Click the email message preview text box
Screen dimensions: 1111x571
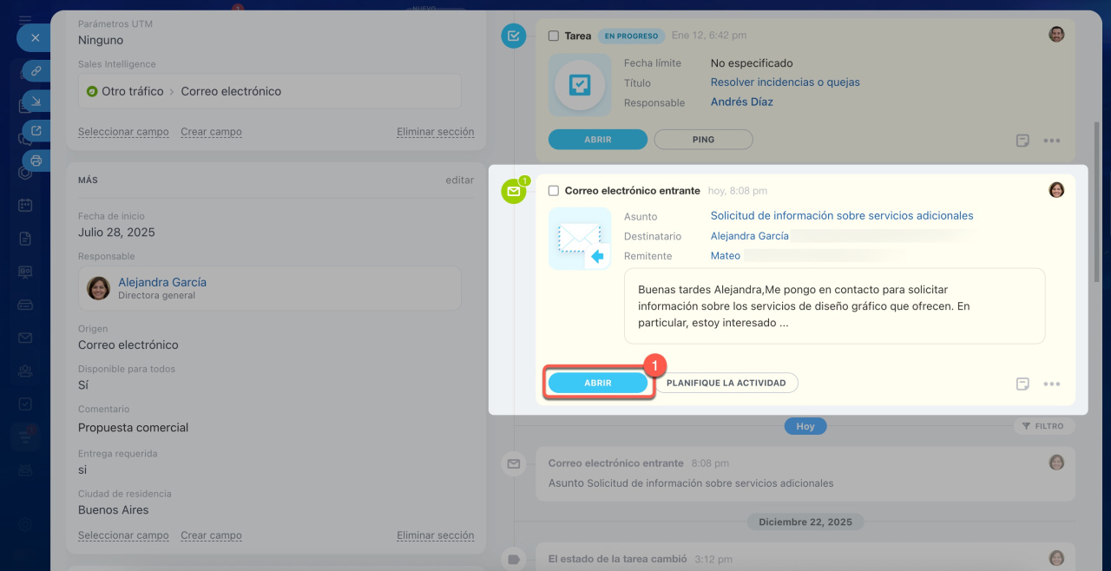[834, 305]
